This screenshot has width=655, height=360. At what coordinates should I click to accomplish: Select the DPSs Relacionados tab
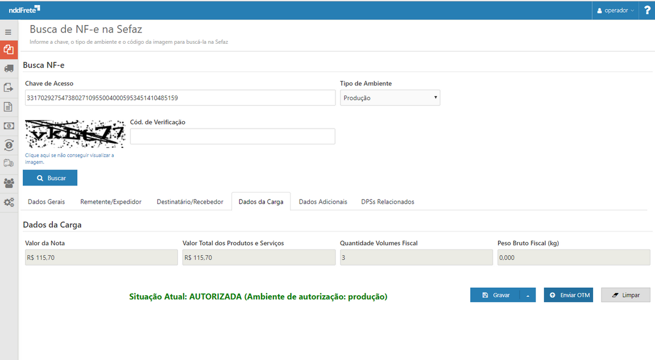tap(388, 202)
